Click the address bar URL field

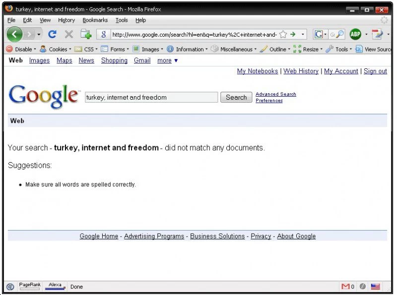pyautogui.click(x=195, y=34)
